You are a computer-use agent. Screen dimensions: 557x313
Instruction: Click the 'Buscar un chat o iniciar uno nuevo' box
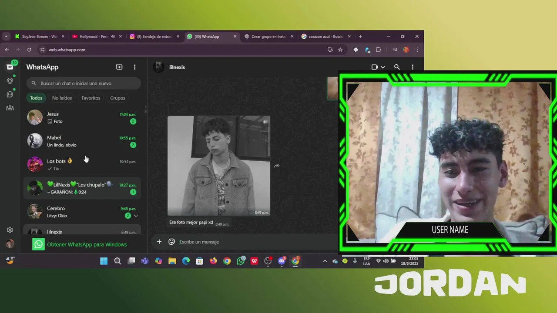(x=84, y=83)
